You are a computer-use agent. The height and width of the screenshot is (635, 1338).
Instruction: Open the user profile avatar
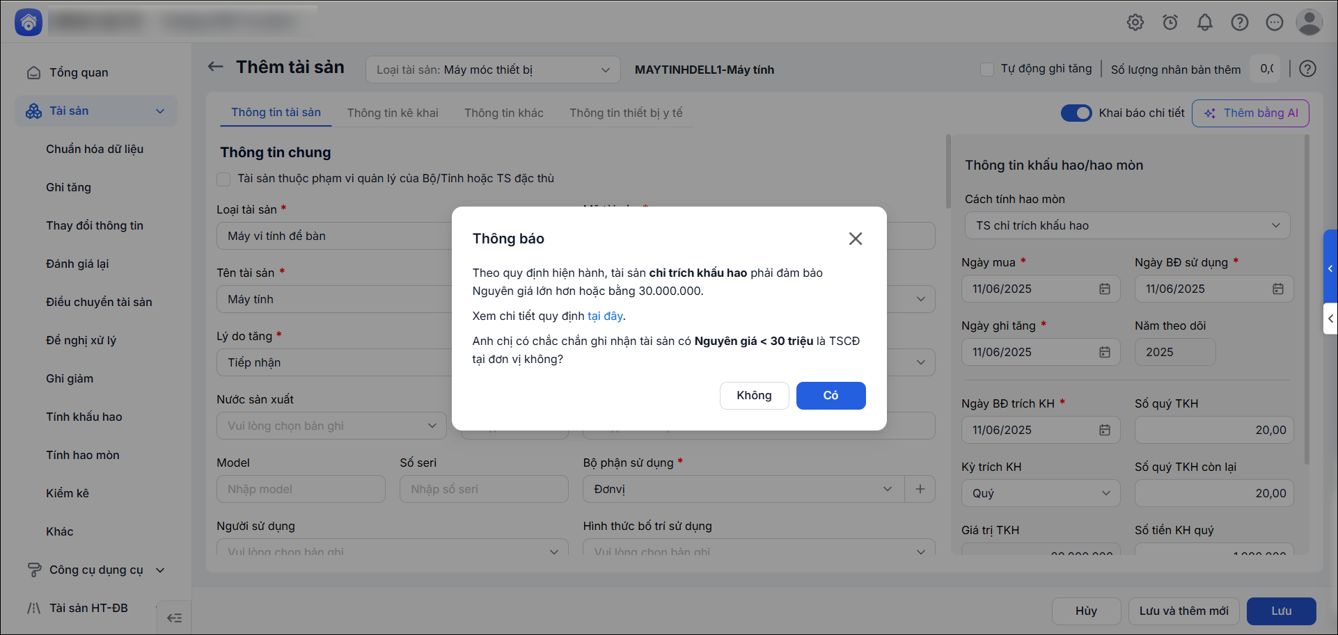tap(1309, 22)
